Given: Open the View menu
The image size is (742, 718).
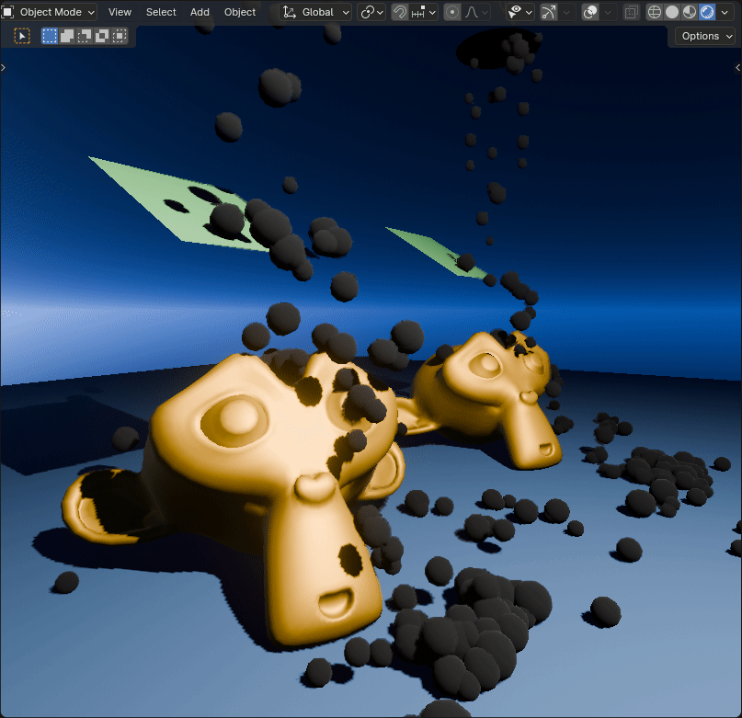Looking at the screenshot, I should (x=120, y=12).
